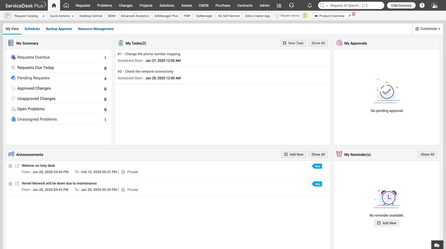Open the Quick Actions dropdown

point(62,16)
